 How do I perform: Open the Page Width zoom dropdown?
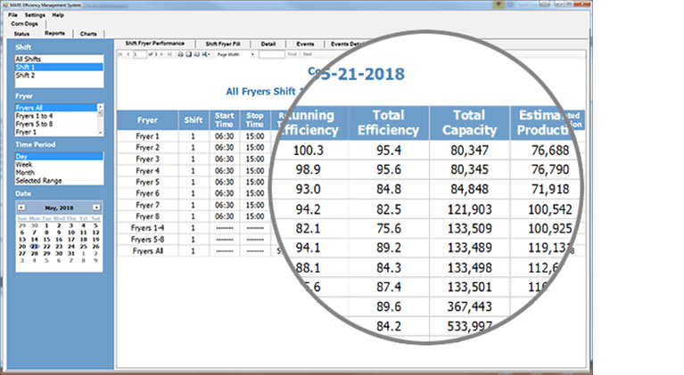[237, 53]
